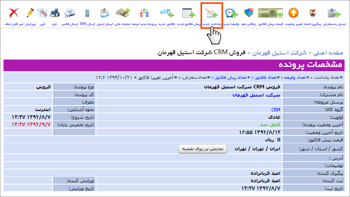The height and width of the screenshot is (197, 350).
Task: Click the registrar name امید قربانزاده beside ثبت کننده
Action: point(265,181)
